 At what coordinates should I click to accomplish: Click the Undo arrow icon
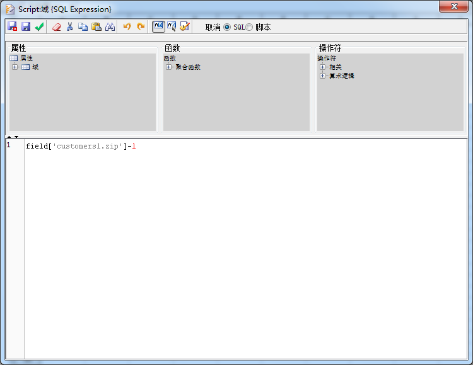pyautogui.click(x=127, y=27)
